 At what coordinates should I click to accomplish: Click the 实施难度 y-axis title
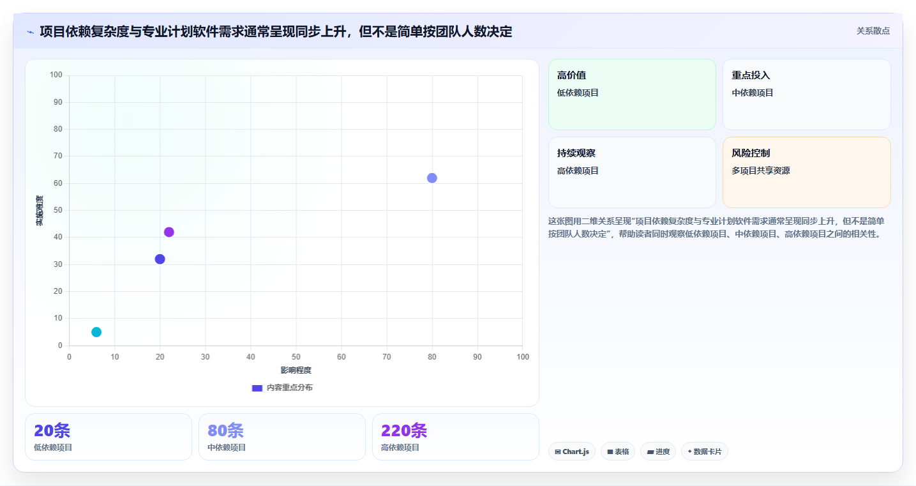click(40, 211)
